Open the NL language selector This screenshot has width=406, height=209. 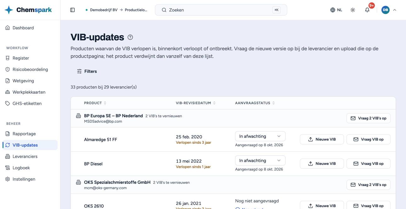point(336,10)
